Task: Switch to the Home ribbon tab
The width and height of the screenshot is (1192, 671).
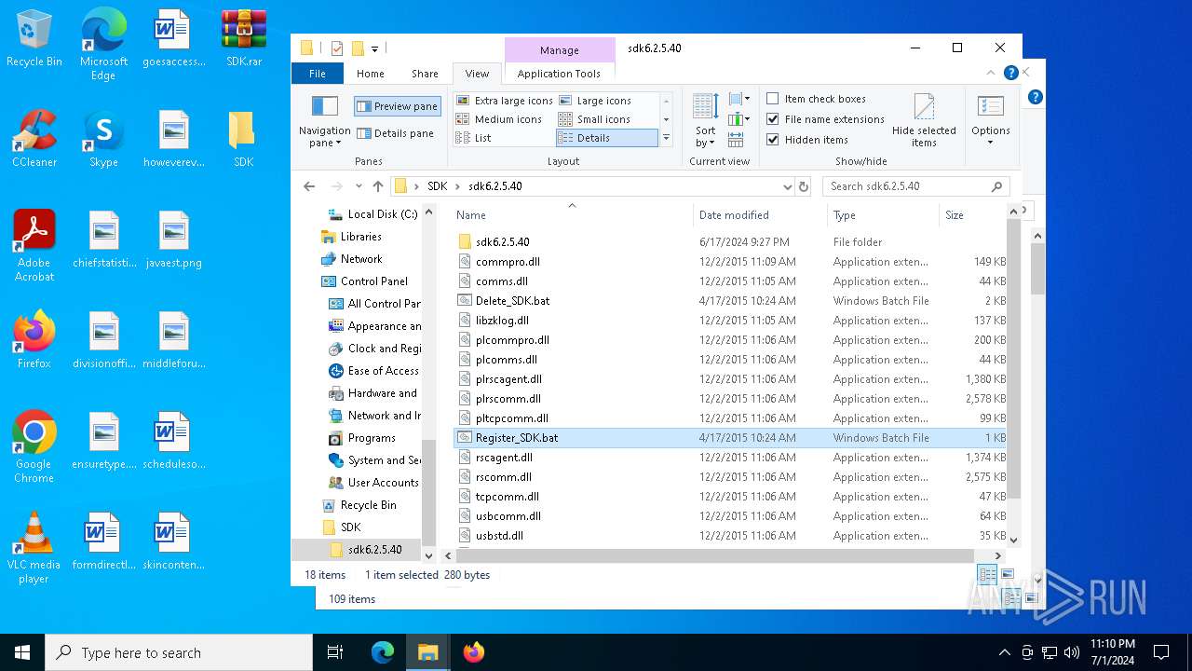Action: click(x=370, y=74)
